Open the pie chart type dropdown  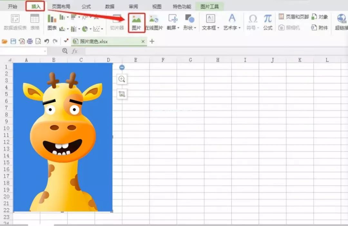tap(86, 29)
